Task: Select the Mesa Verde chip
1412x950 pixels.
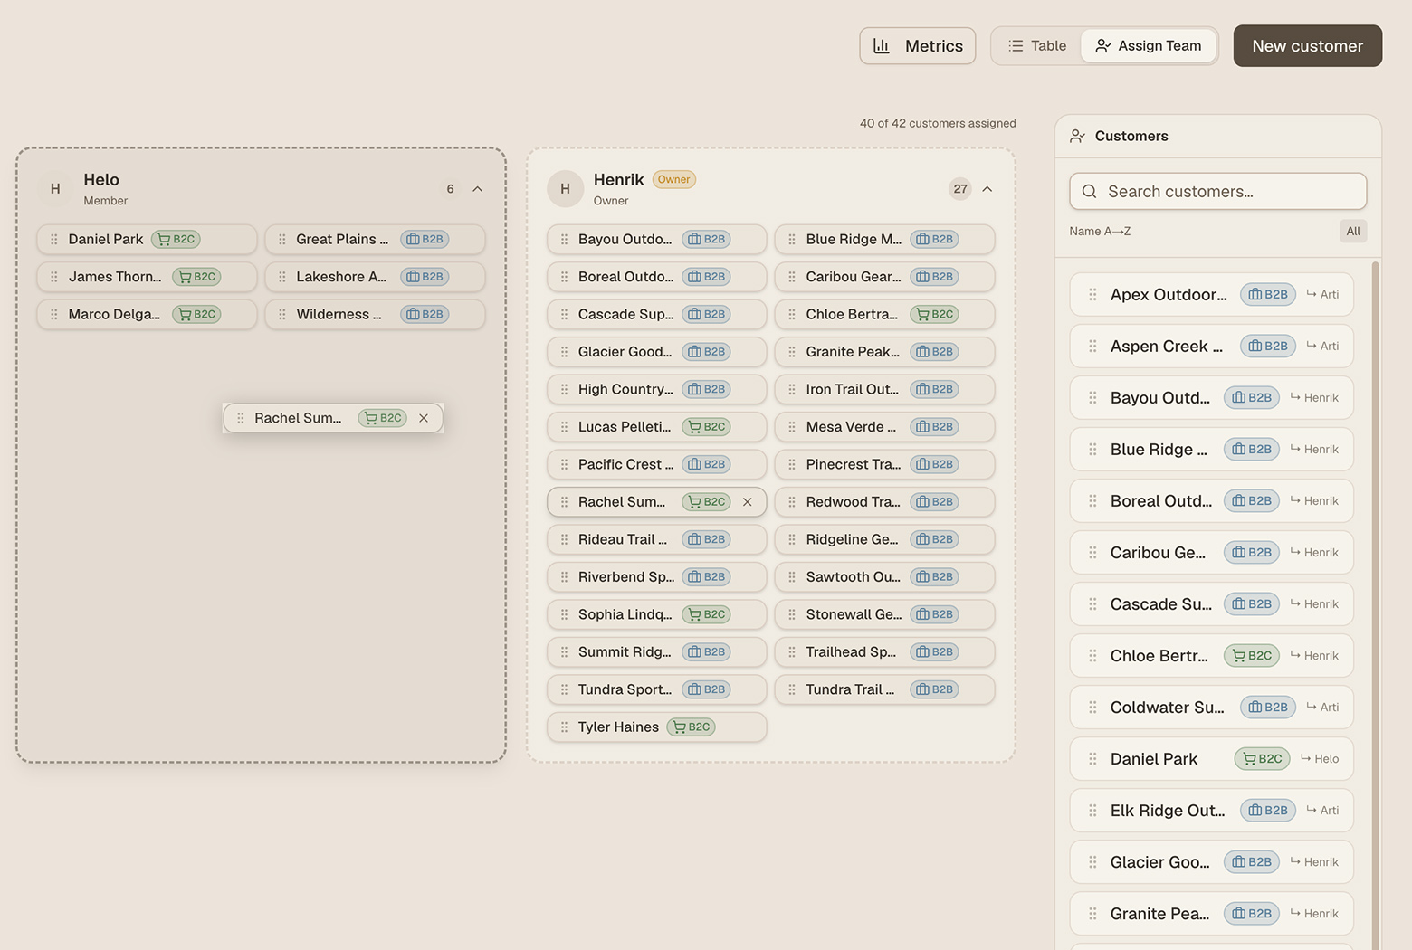Action: click(884, 427)
